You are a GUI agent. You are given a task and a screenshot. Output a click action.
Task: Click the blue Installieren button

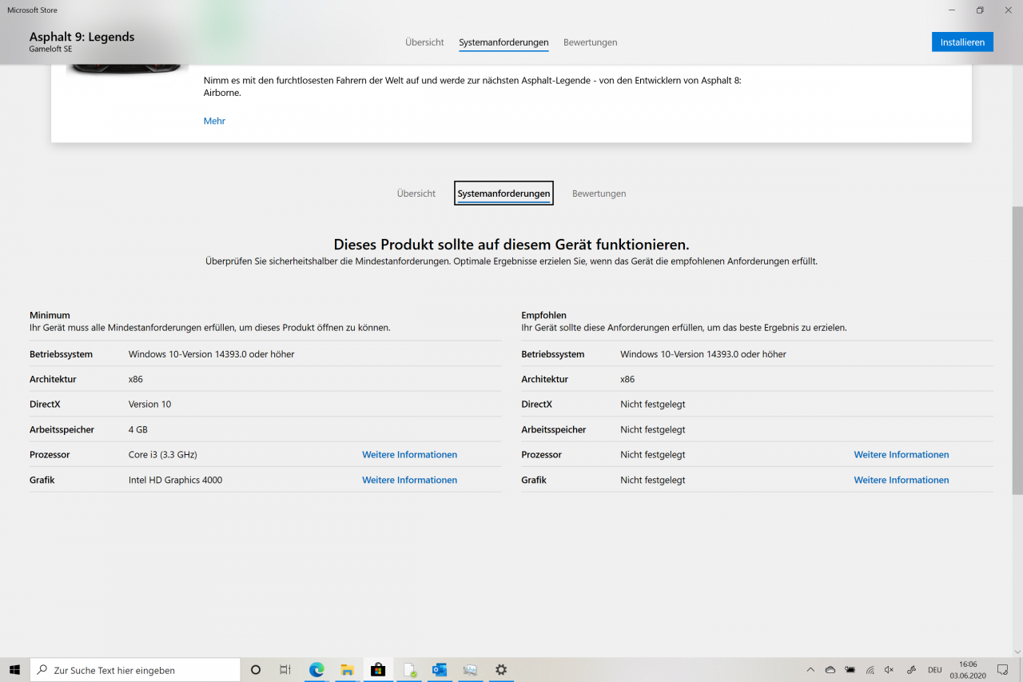tap(962, 42)
